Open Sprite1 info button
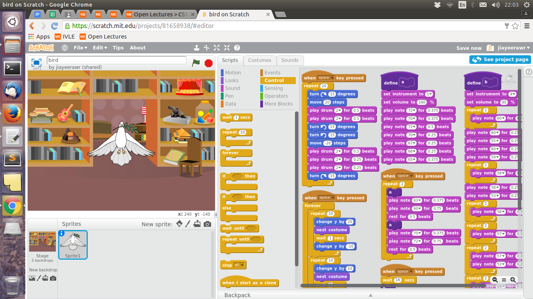 point(61,233)
